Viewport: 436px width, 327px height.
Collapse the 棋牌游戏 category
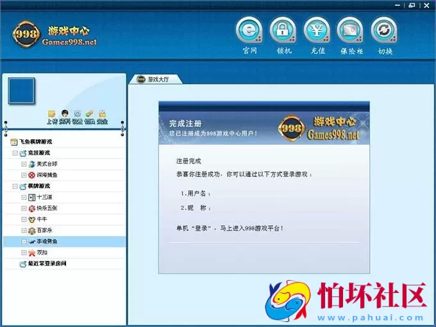(x=15, y=187)
